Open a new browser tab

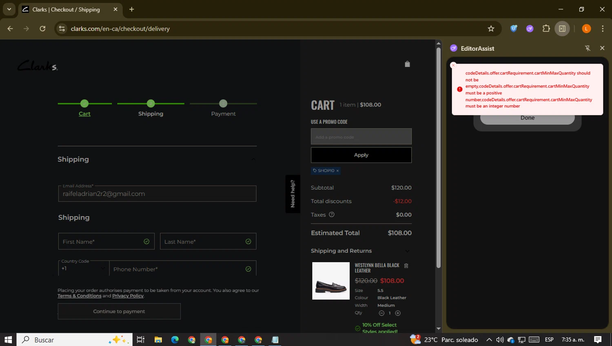click(131, 9)
